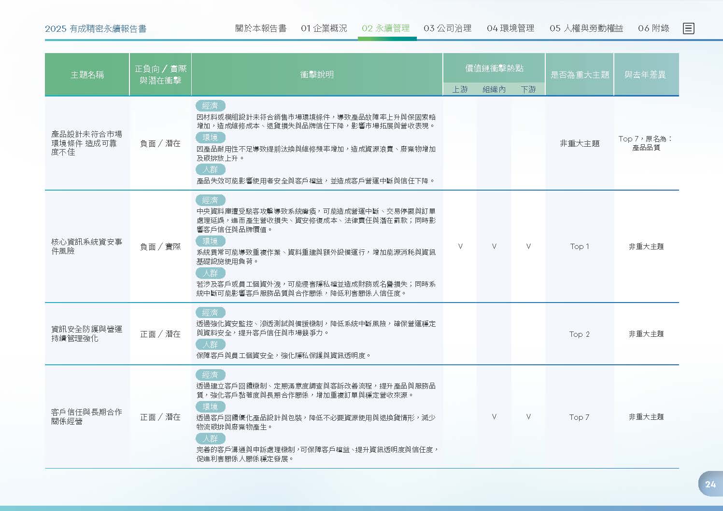Click the first 經濟 tag in product design row
Screen dimensions: 723x511
point(210,106)
